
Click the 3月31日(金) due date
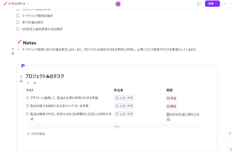point(183,117)
